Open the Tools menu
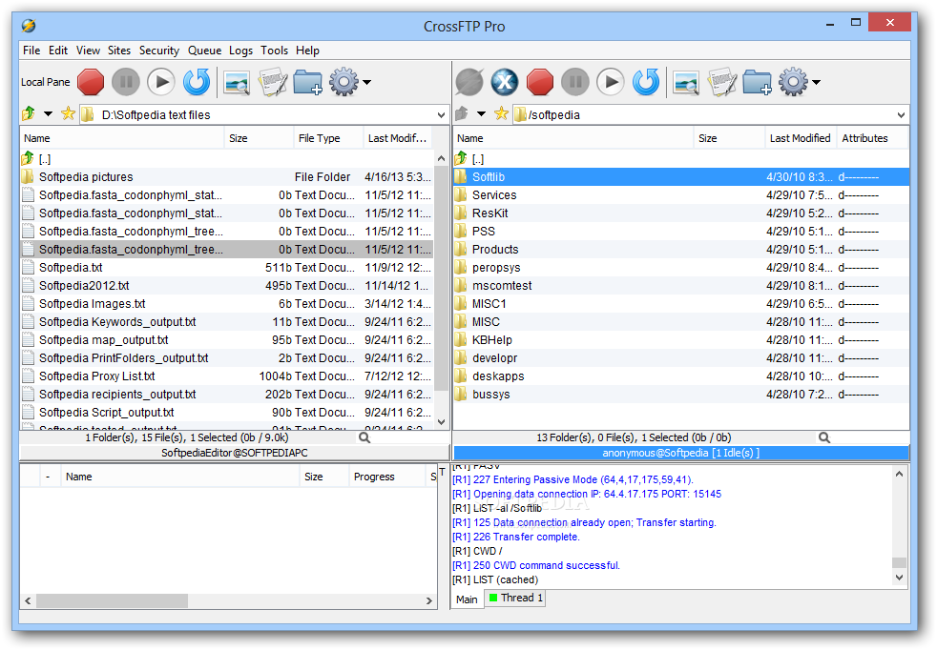This screenshot has height=650, width=937. (274, 51)
